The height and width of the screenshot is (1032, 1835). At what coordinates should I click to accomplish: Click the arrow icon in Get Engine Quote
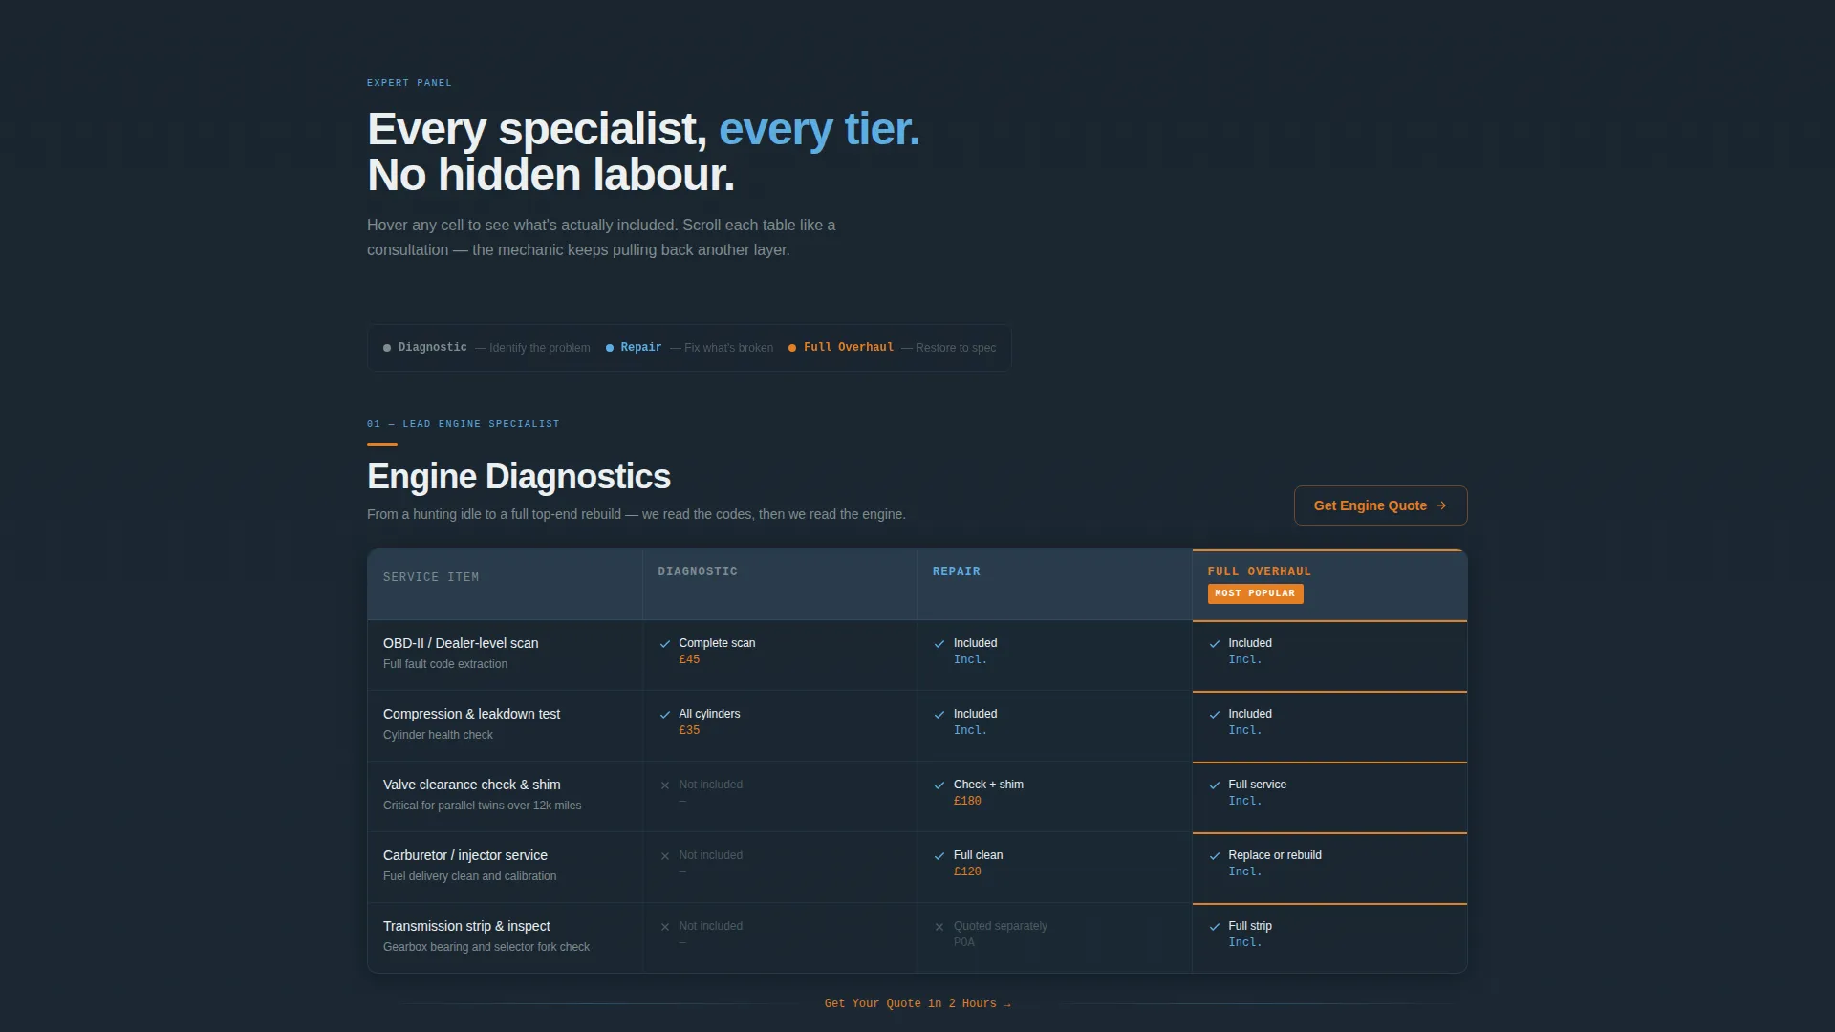[x=1441, y=505]
